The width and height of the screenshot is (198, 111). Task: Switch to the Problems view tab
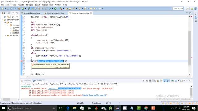tap(26, 81)
